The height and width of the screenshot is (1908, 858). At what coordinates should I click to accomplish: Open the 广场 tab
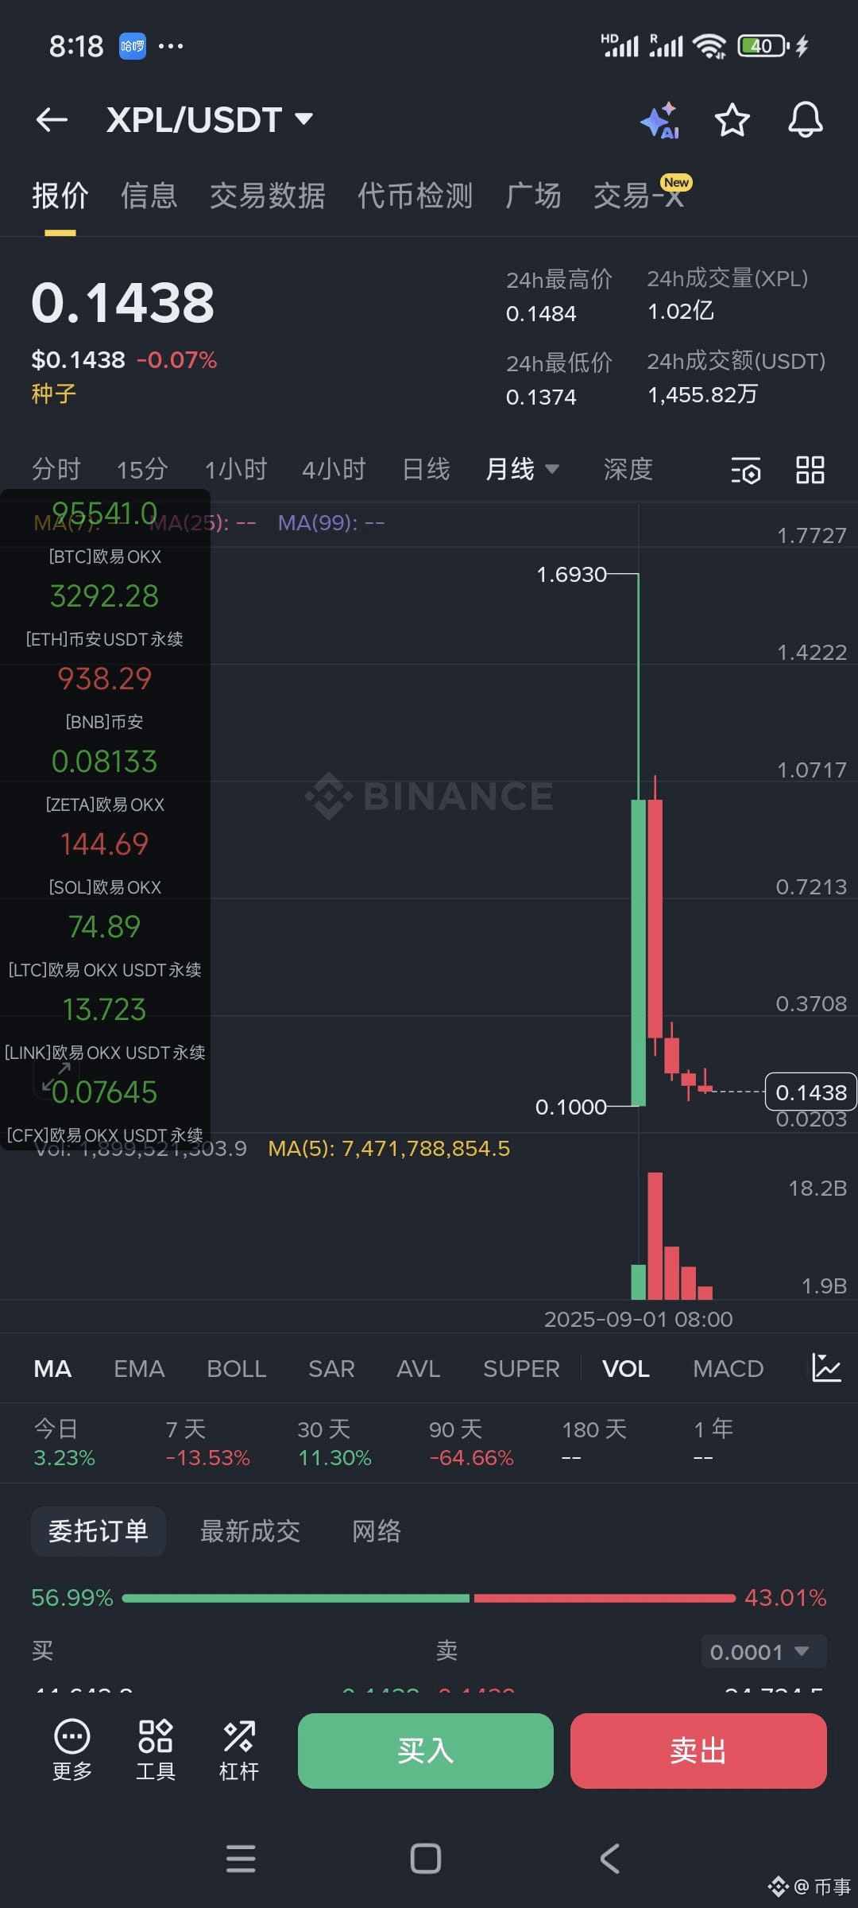(533, 196)
